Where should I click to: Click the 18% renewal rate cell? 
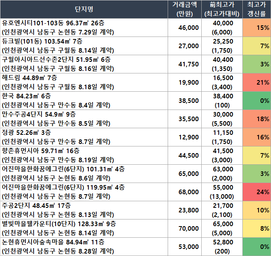[256, 119]
